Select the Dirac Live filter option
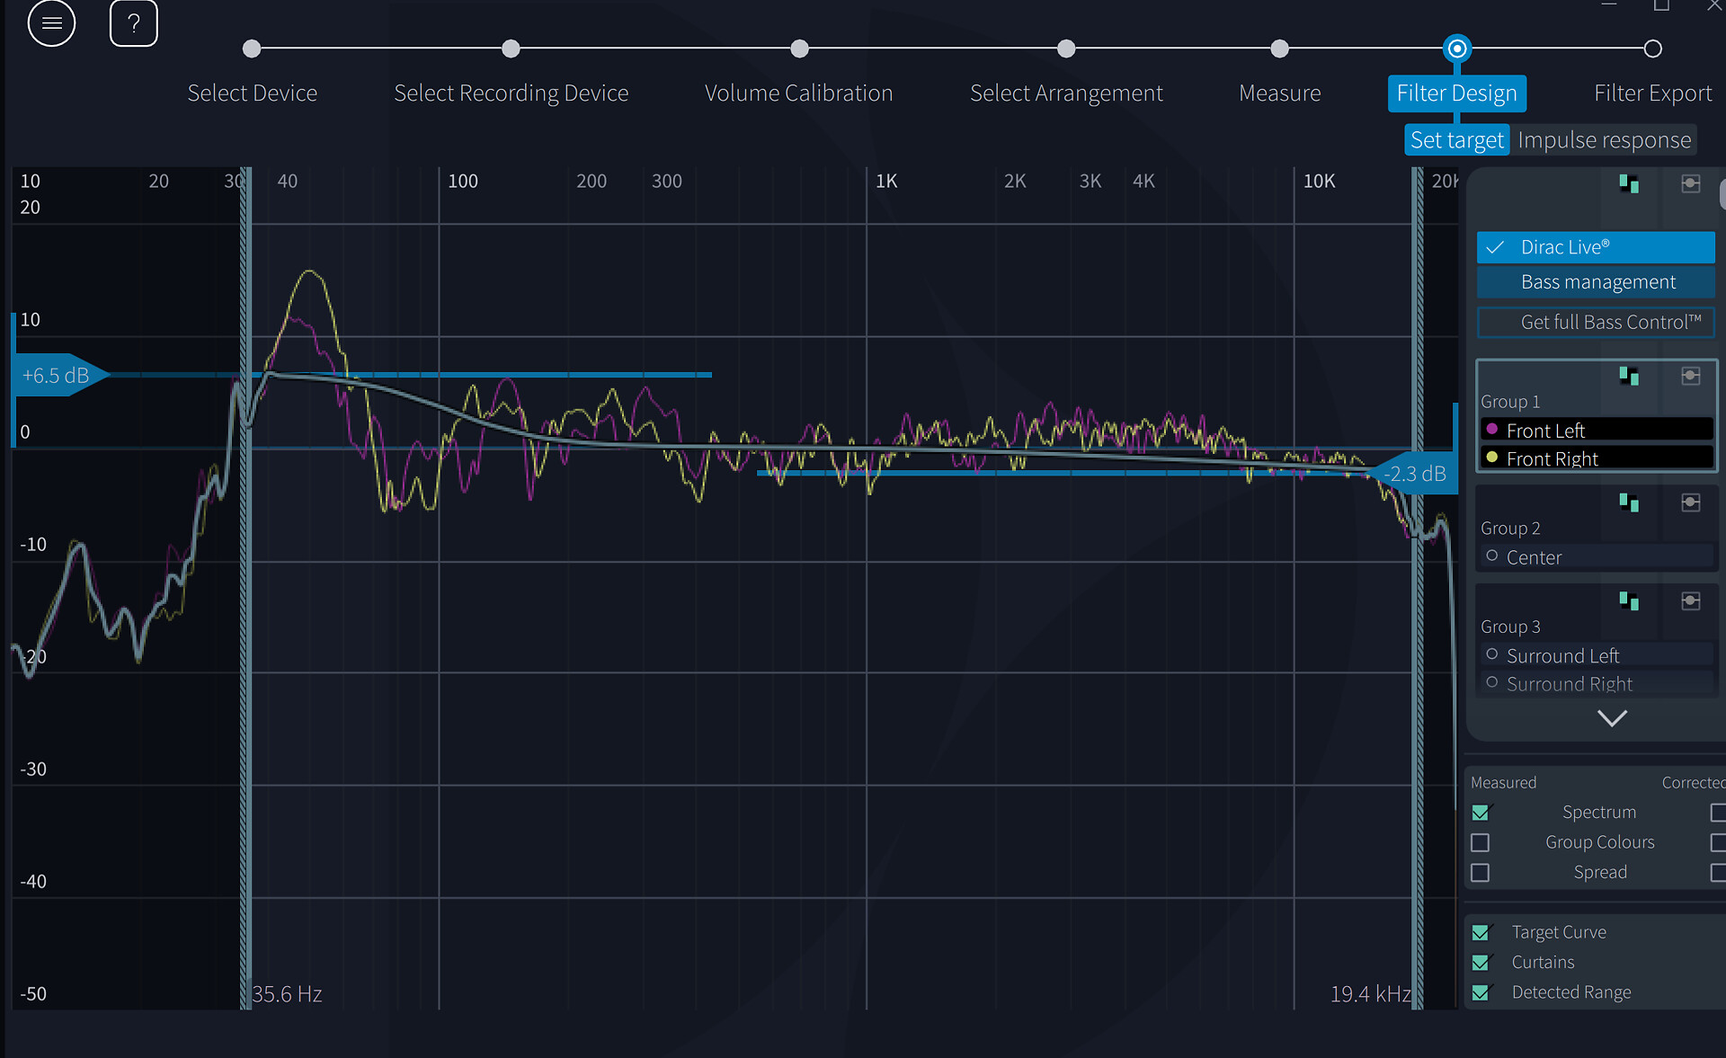 pyautogui.click(x=1595, y=247)
